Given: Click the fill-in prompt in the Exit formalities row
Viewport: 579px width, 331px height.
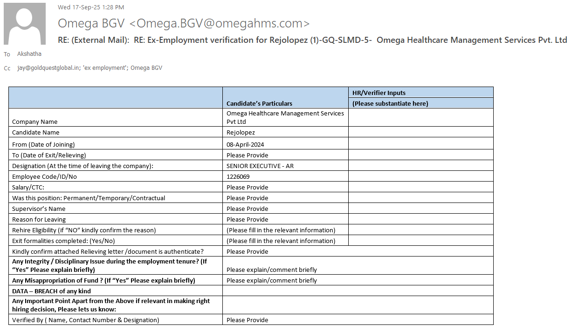Looking at the screenshot, I should 281,241.
